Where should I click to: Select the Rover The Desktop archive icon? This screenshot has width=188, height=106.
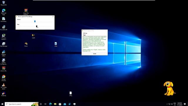[26, 12]
